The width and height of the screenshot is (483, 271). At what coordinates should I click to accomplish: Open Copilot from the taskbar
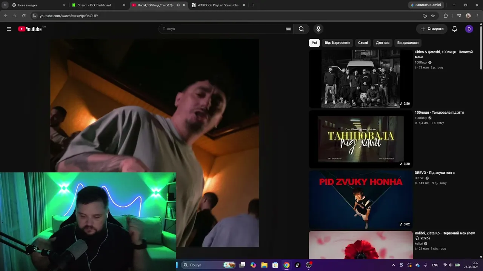pyautogui.click(x=253, y=265)
